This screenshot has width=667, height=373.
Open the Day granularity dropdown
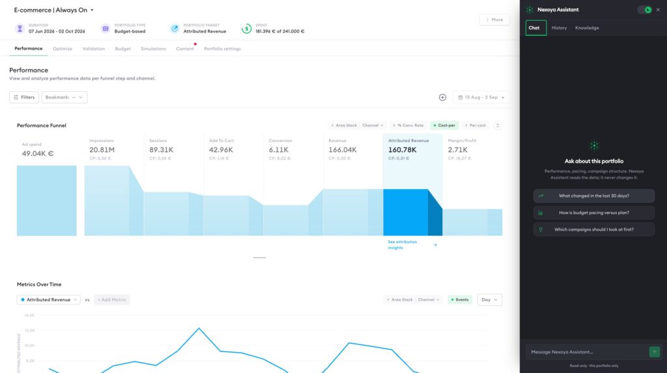[x=490, y=300]
